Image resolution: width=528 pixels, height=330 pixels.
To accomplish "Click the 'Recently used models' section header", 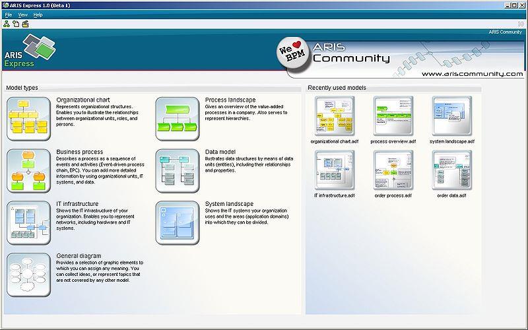I will coord(337,88).
